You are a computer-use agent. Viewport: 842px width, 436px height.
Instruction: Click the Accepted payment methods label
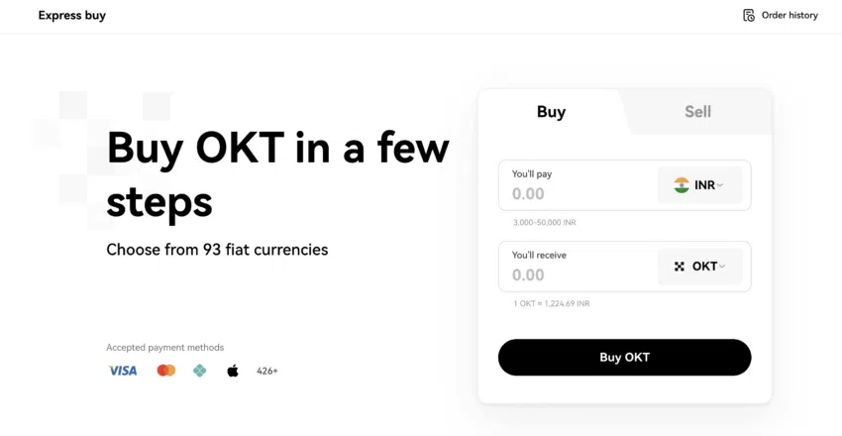tap(164, 348)
